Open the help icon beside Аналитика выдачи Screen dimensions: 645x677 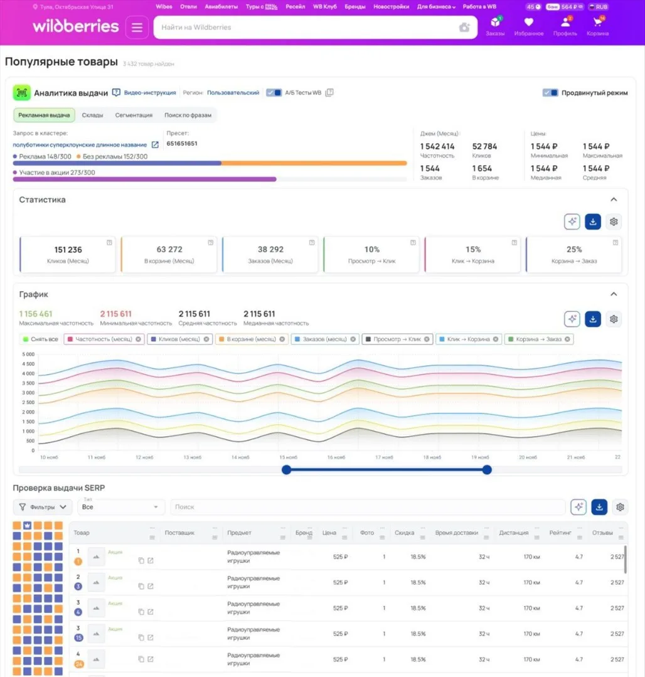click(116, 92)
